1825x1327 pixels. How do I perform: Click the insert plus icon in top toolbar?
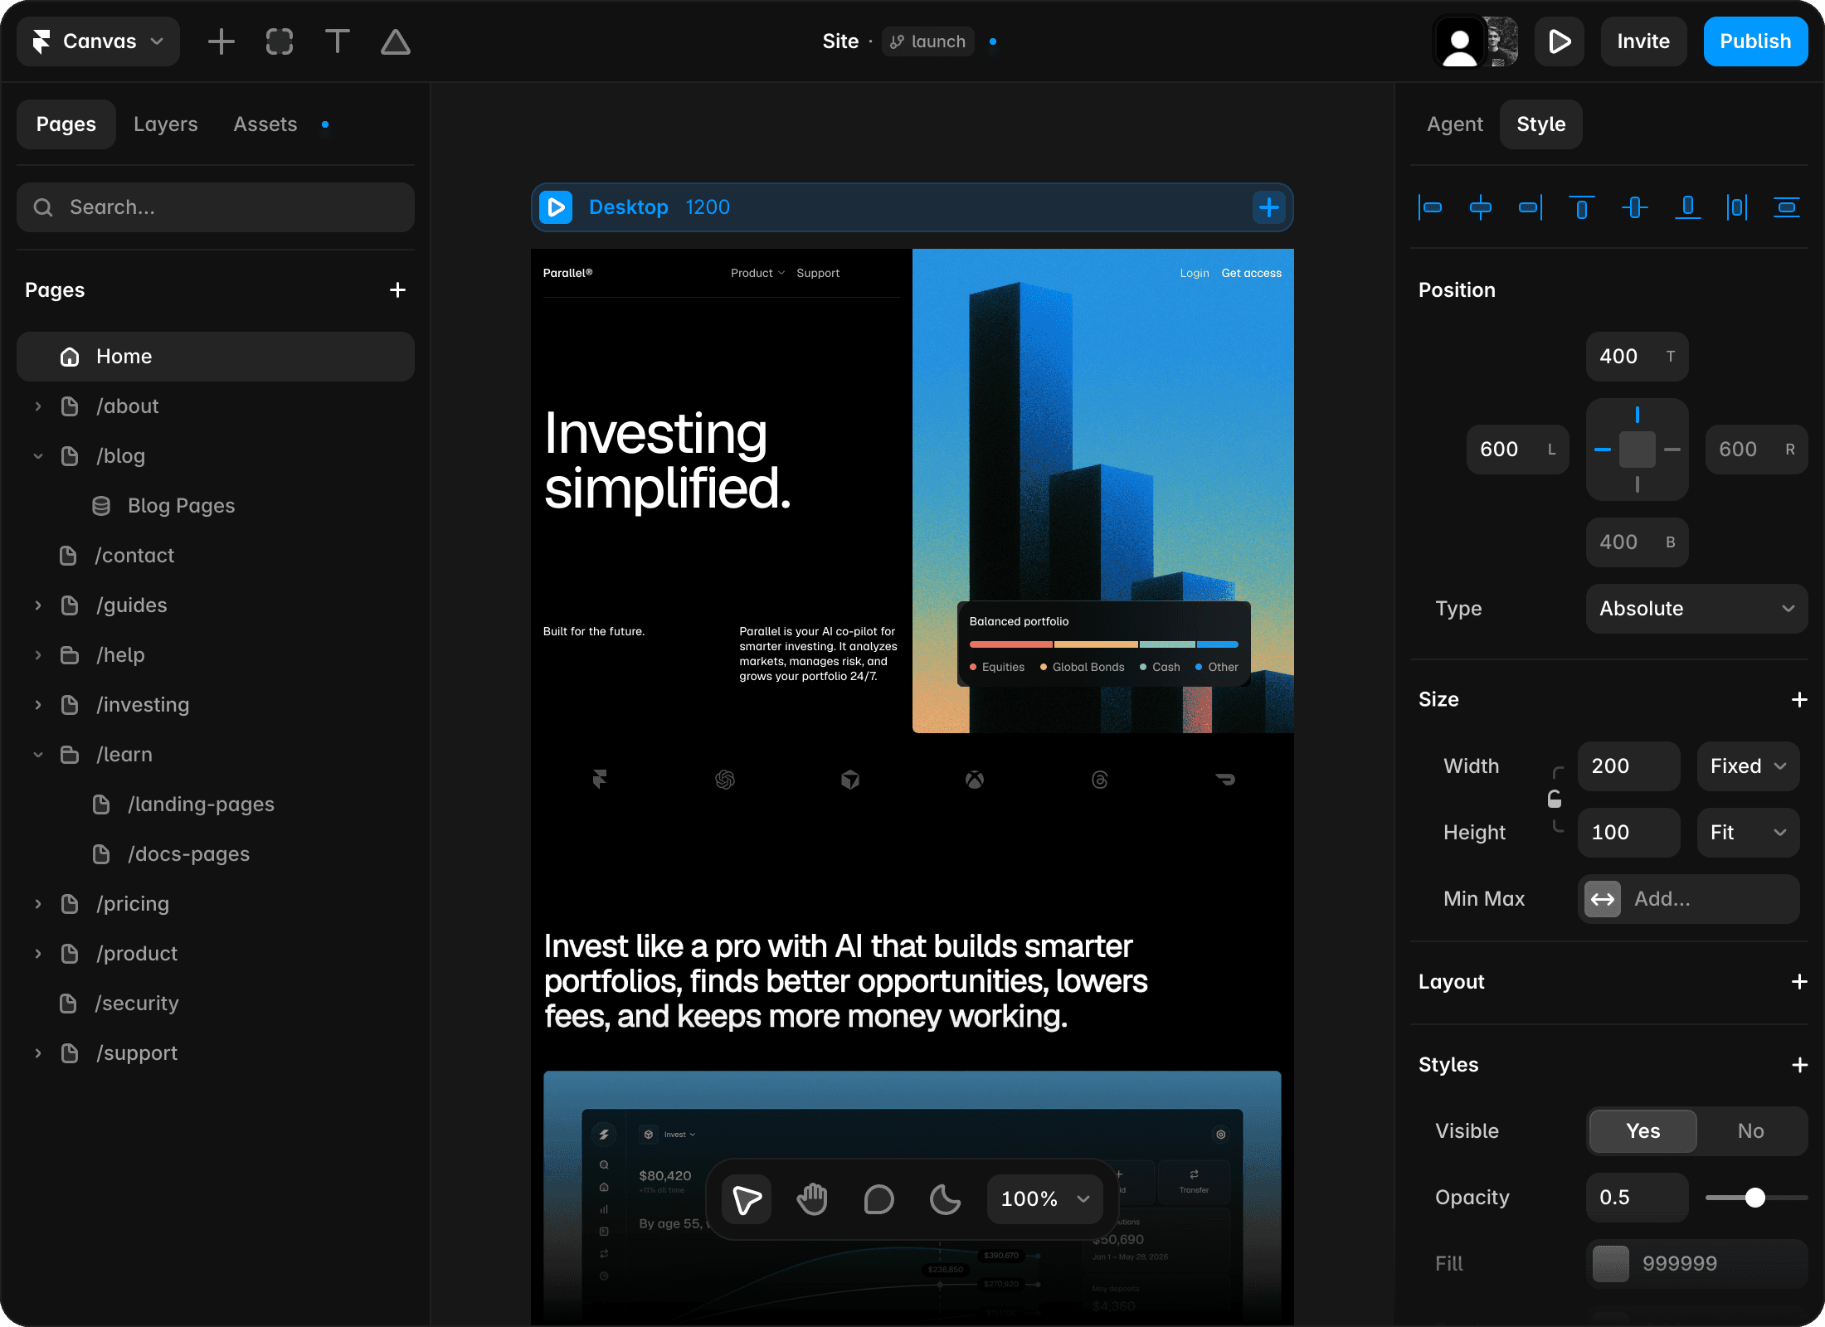tap(221, 41)
